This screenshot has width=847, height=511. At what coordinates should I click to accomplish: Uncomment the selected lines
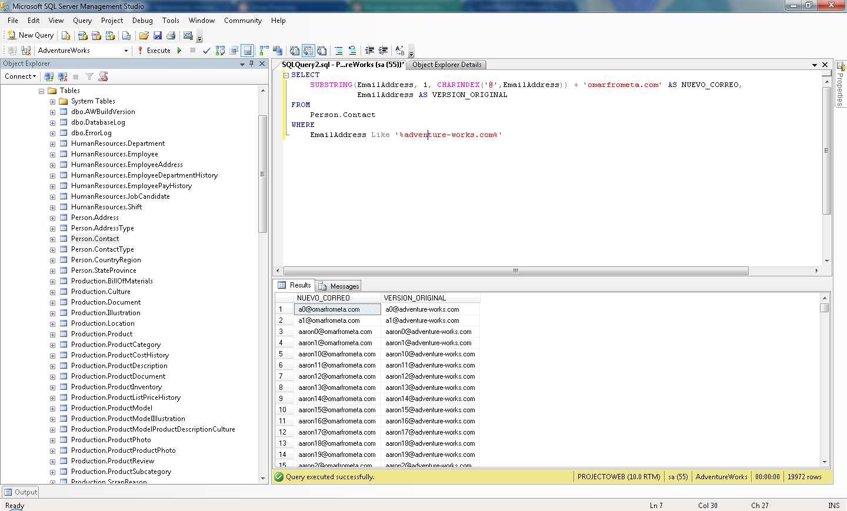352,51
